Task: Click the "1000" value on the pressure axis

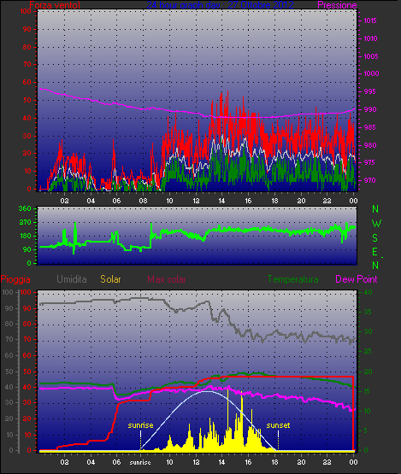Action: click(371, 73)
